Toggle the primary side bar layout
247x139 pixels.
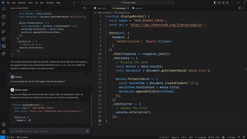(x=215, y=3)
